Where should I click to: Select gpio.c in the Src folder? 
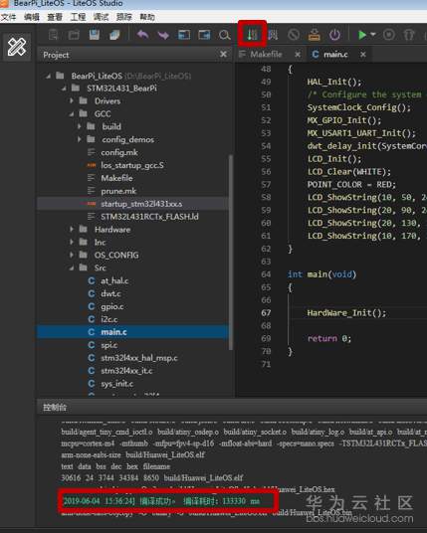click(112, 306)
